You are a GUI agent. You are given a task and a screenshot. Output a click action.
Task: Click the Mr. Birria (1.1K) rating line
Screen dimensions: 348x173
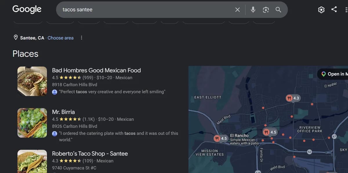click(x=93, y=119)
